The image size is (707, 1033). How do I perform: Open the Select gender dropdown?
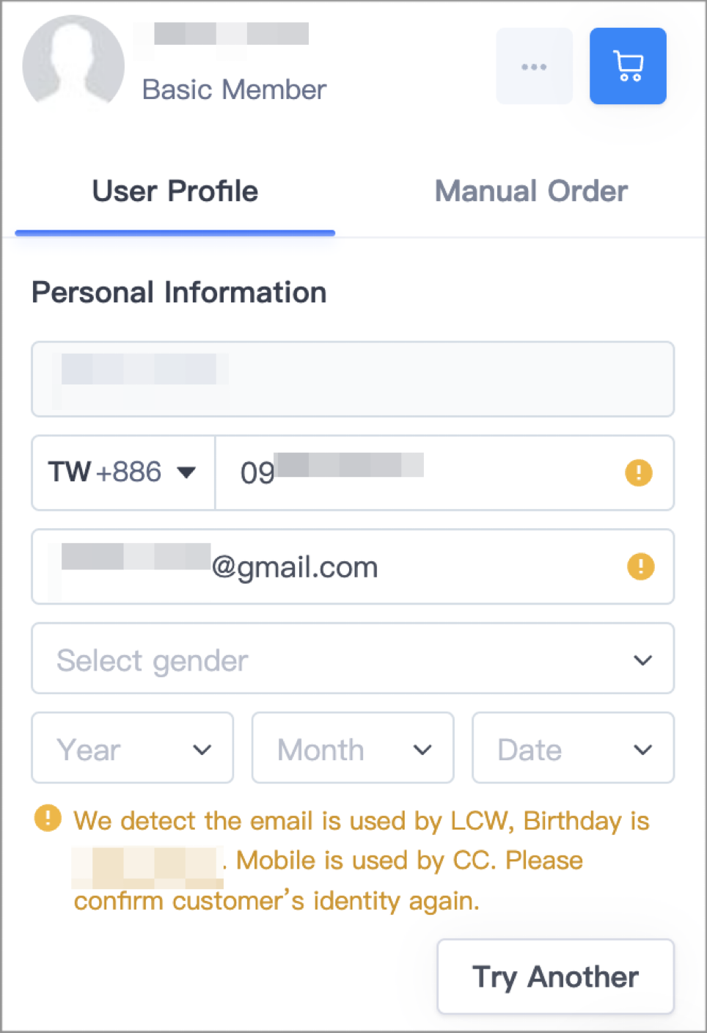[x=353, y=659]
